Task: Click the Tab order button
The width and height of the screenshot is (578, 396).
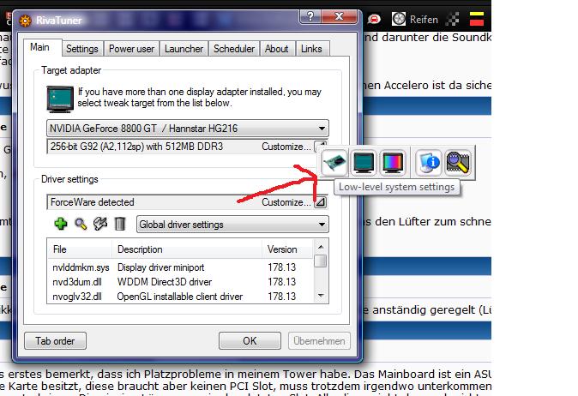Action: 55,341
